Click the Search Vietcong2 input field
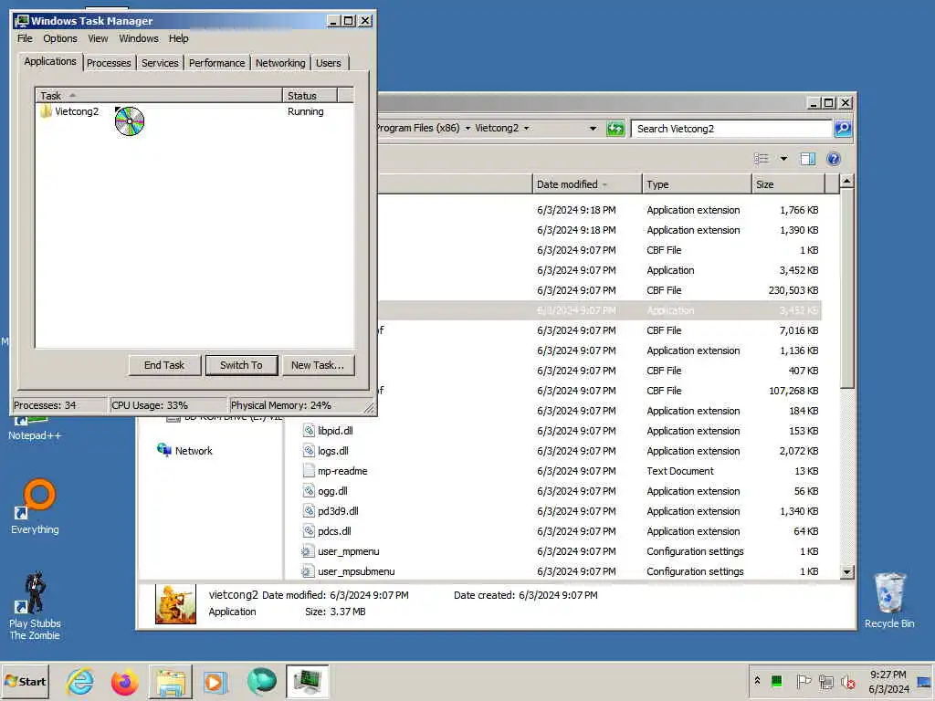This screenshot has width=935, height=701. click(x=731, y=129)
